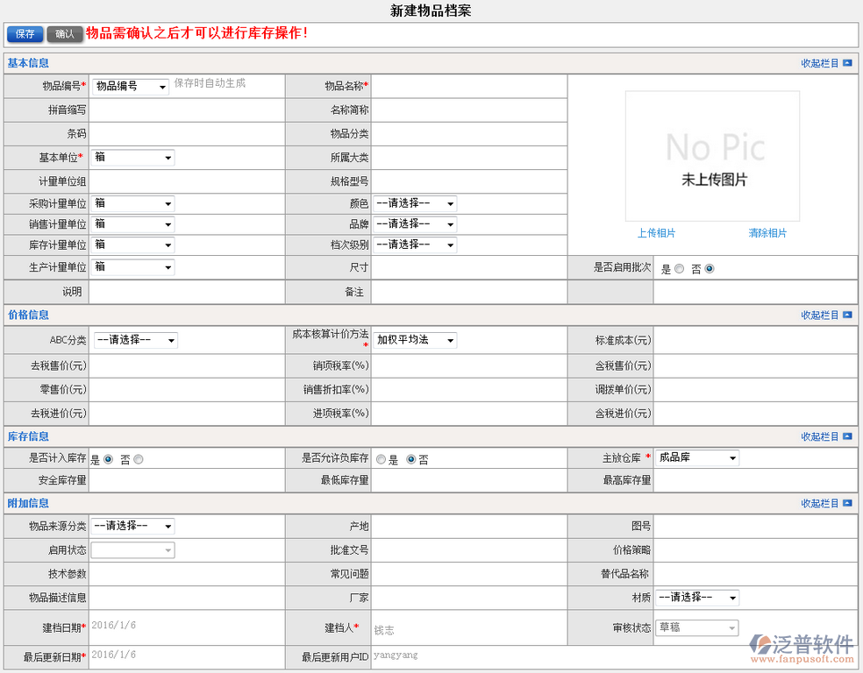The image size is (863, 673).
Task: Open the 成本核算计价方法 dropdown
Action: coord(415,340)
